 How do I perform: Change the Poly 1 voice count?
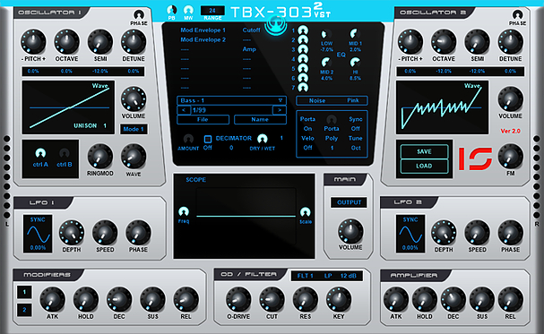tap(332, 148)
